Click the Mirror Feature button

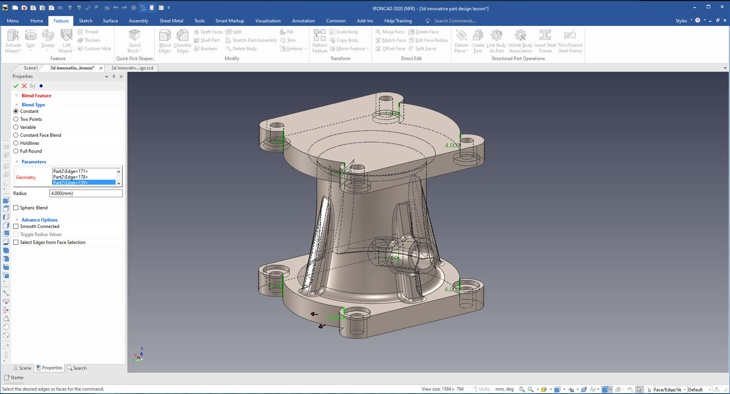coord(350,49)
